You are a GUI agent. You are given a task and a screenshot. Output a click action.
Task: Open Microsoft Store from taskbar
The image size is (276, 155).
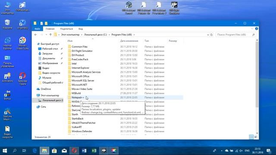tap(54, 151)
